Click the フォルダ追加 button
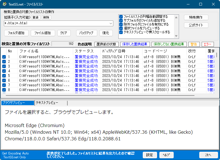Image resolution: width=220 pixels, height=160 pixels. coord(16,33)
